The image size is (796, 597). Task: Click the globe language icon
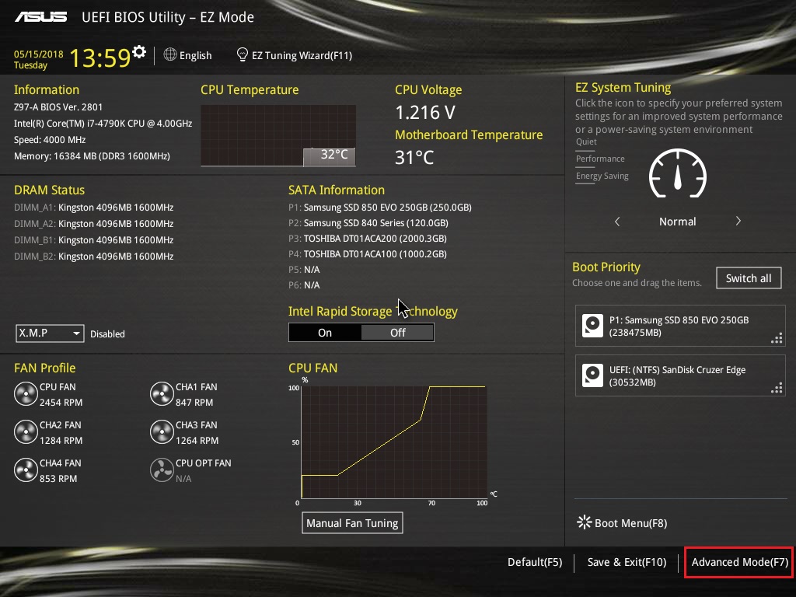pyautogui.click(x=170, y=54)
